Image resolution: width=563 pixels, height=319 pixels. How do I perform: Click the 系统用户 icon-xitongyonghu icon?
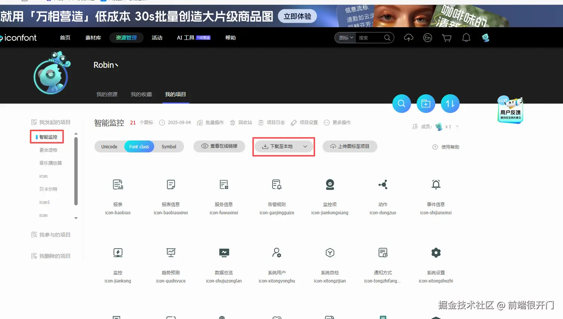coord(277,253)
